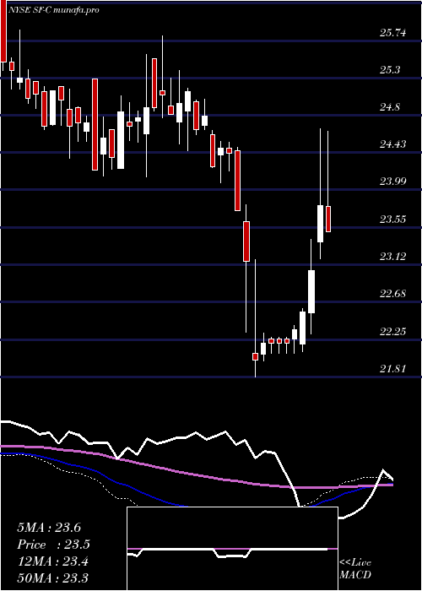The image size is (422, 591).
Task: Click the 24.43 price axis label
Action: (x=393, y=144)
